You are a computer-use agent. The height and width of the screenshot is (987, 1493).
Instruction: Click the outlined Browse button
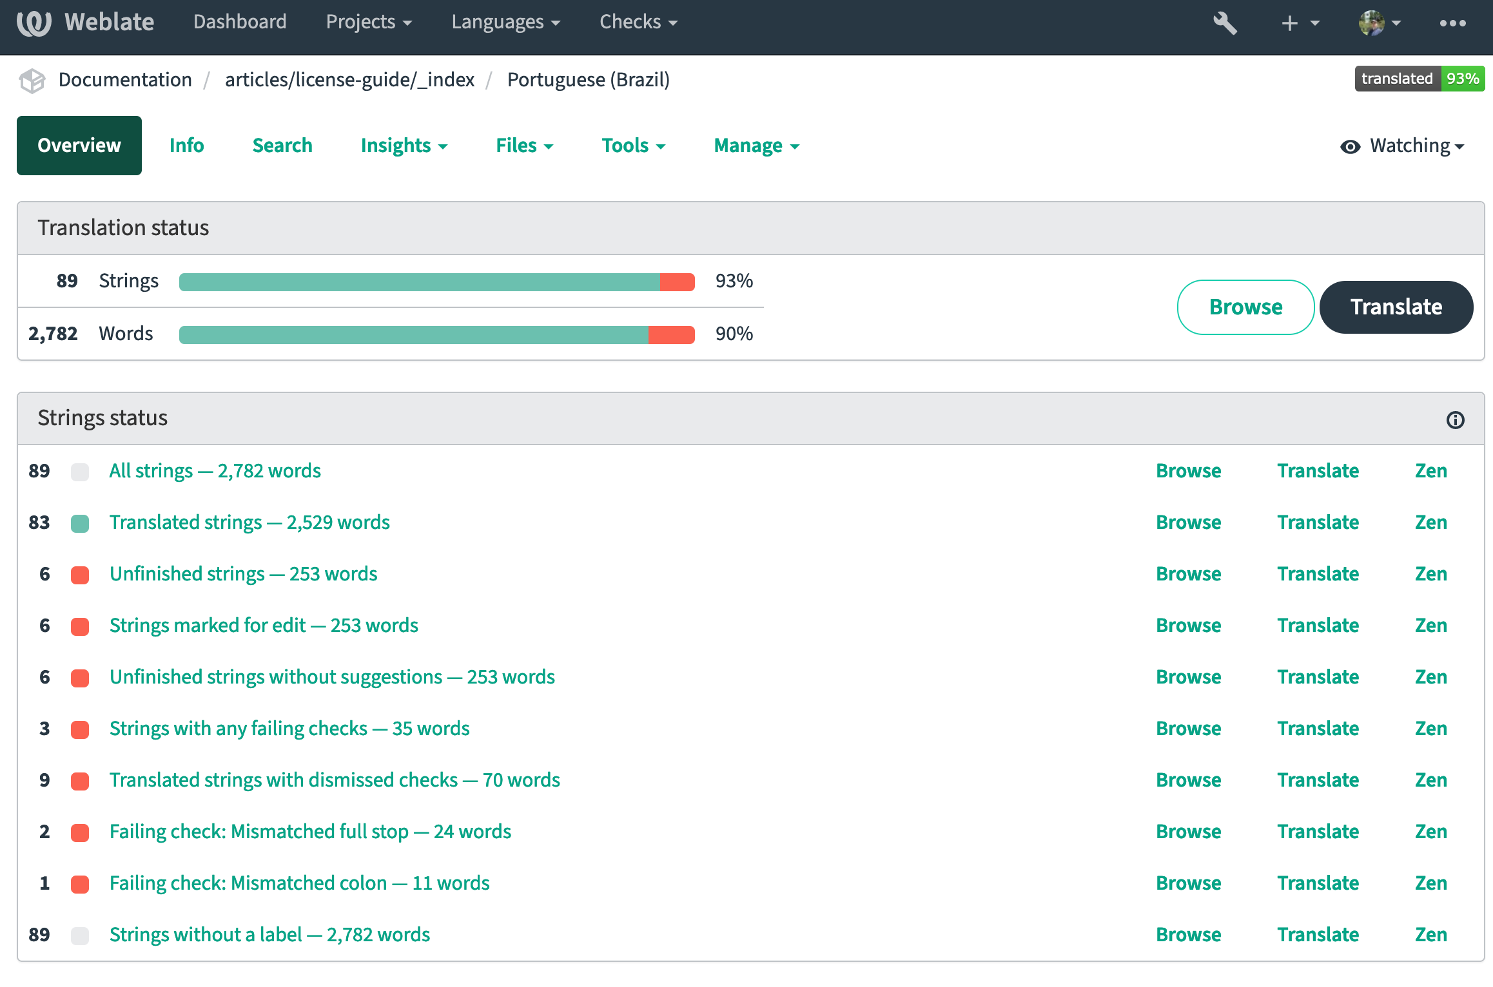point(1245,307)
